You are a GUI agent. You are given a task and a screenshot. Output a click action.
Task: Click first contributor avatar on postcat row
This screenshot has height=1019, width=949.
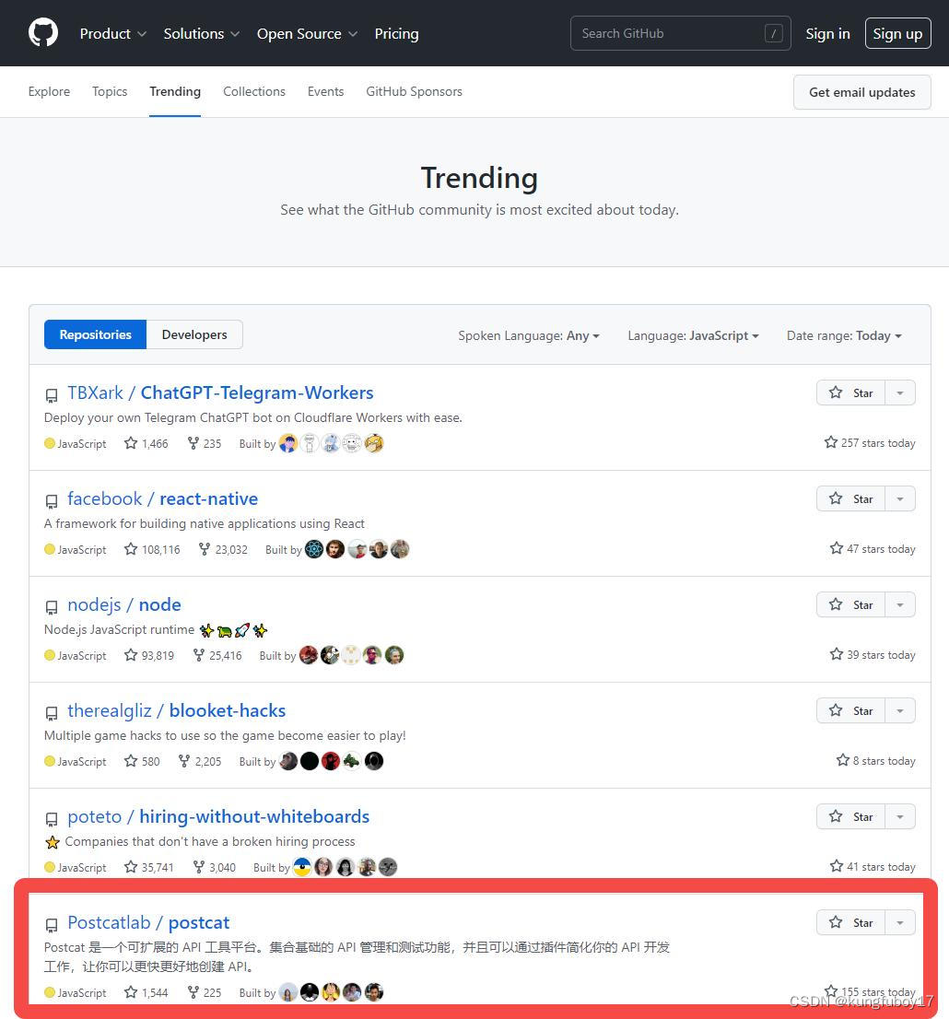pyautogui.click(x=288, y=992)
